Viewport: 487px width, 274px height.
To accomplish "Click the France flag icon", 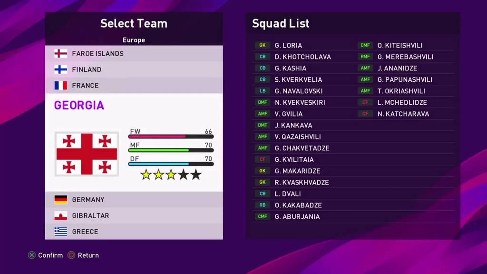I will [60, 86].
